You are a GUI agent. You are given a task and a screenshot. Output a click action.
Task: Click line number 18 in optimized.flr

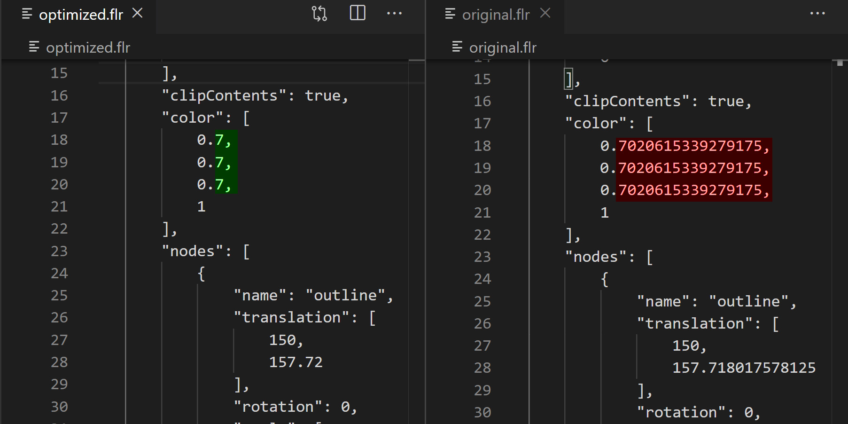pyautogui.click(x=59, y=140)
